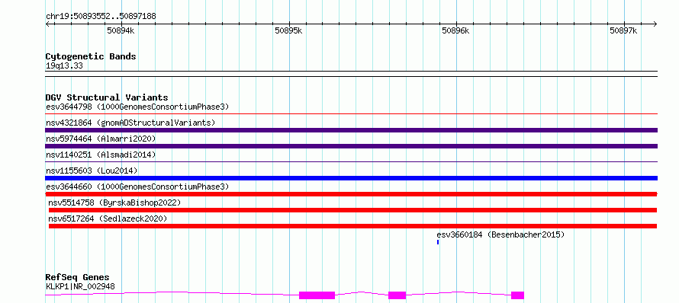679x303 pixels.
Task: Open the nsv5514758 ByrskaBishop2022 label
Action: (x=114, y=203)
